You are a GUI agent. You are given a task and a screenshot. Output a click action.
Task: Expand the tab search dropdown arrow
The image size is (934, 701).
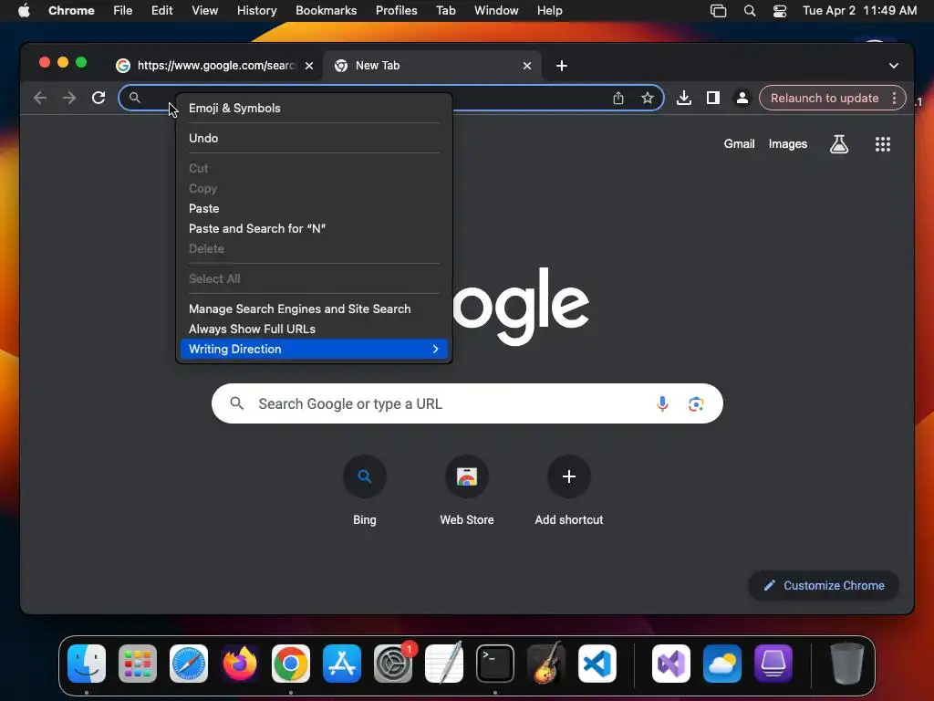(894, 66)
